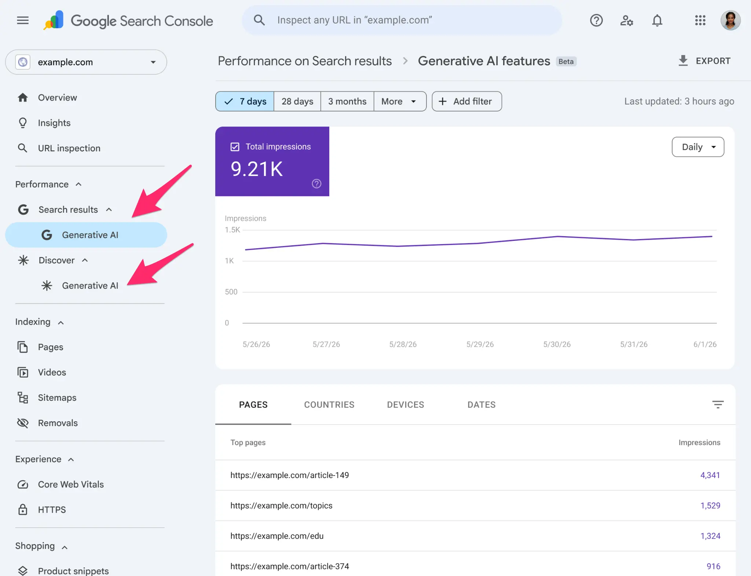Viewport: 751px width, 576px height.
Task: Collapse the Discover group
Action: tap(85, 260)
